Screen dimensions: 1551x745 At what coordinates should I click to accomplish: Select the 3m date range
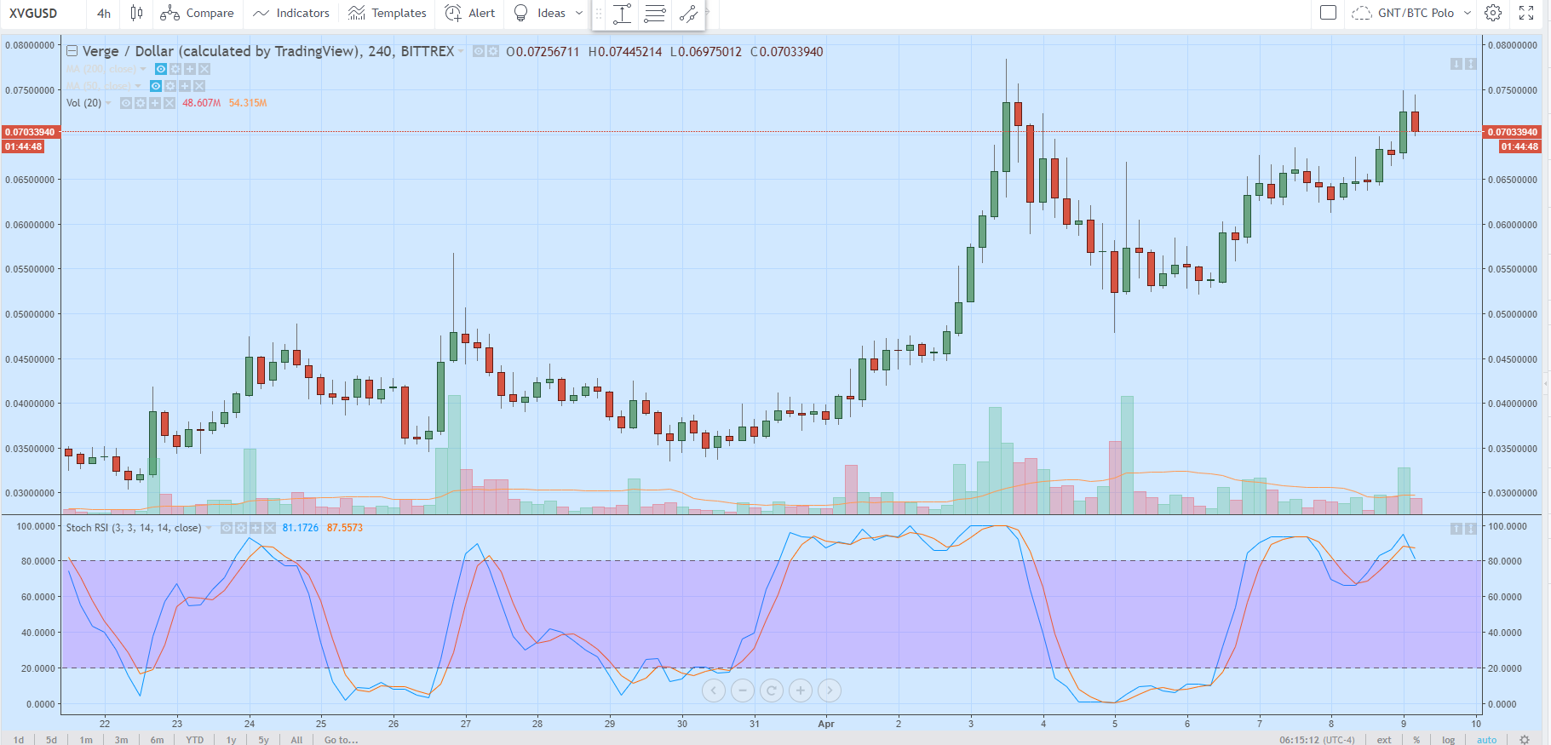(x=122, y=740)
